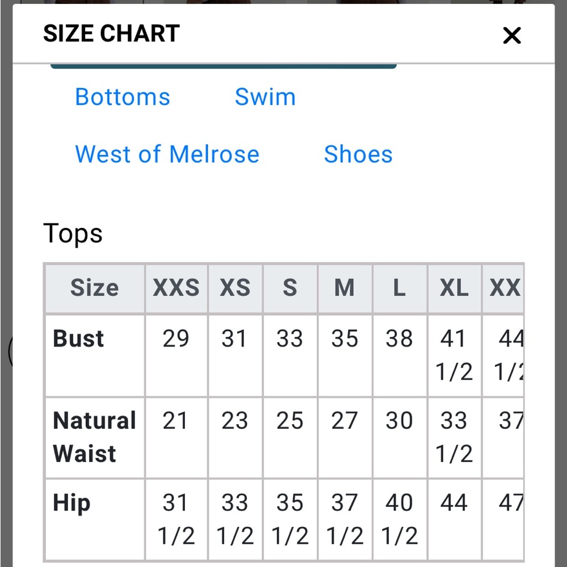567x567 pixels.
Task: Close the size chart dialog
Action: coord(511,36)
